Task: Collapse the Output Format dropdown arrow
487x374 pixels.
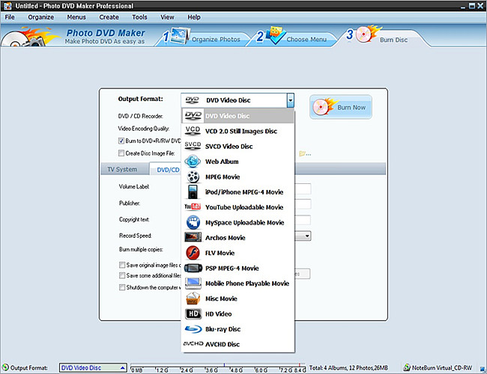Action: [291, 100]
